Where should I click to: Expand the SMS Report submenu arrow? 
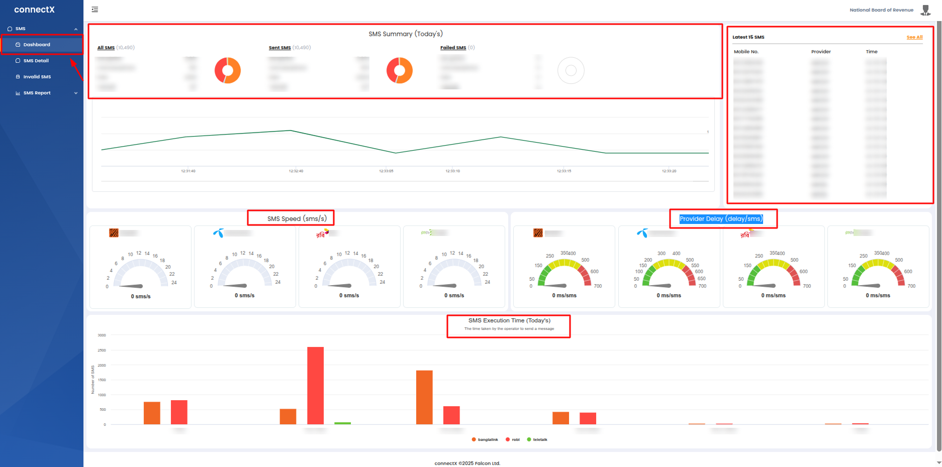click(x=76, y=93)
